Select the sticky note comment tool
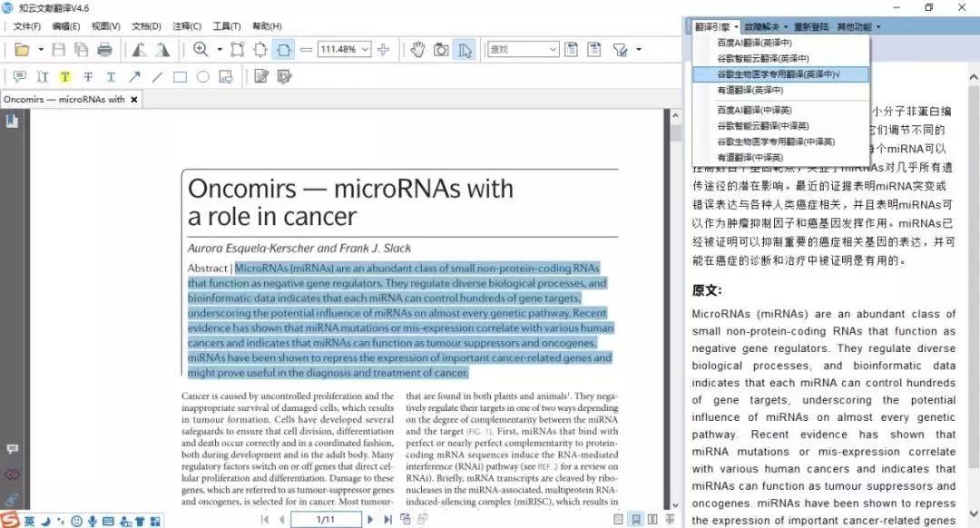The width and height of the screenshot is (980, 528). tap(19, 77)
